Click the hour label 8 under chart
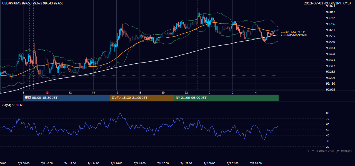This screenshot has width=355, height=166. click(x=24, y=93)
